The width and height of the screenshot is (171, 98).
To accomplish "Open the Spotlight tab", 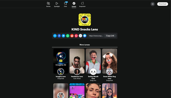I will click(57, 4).
